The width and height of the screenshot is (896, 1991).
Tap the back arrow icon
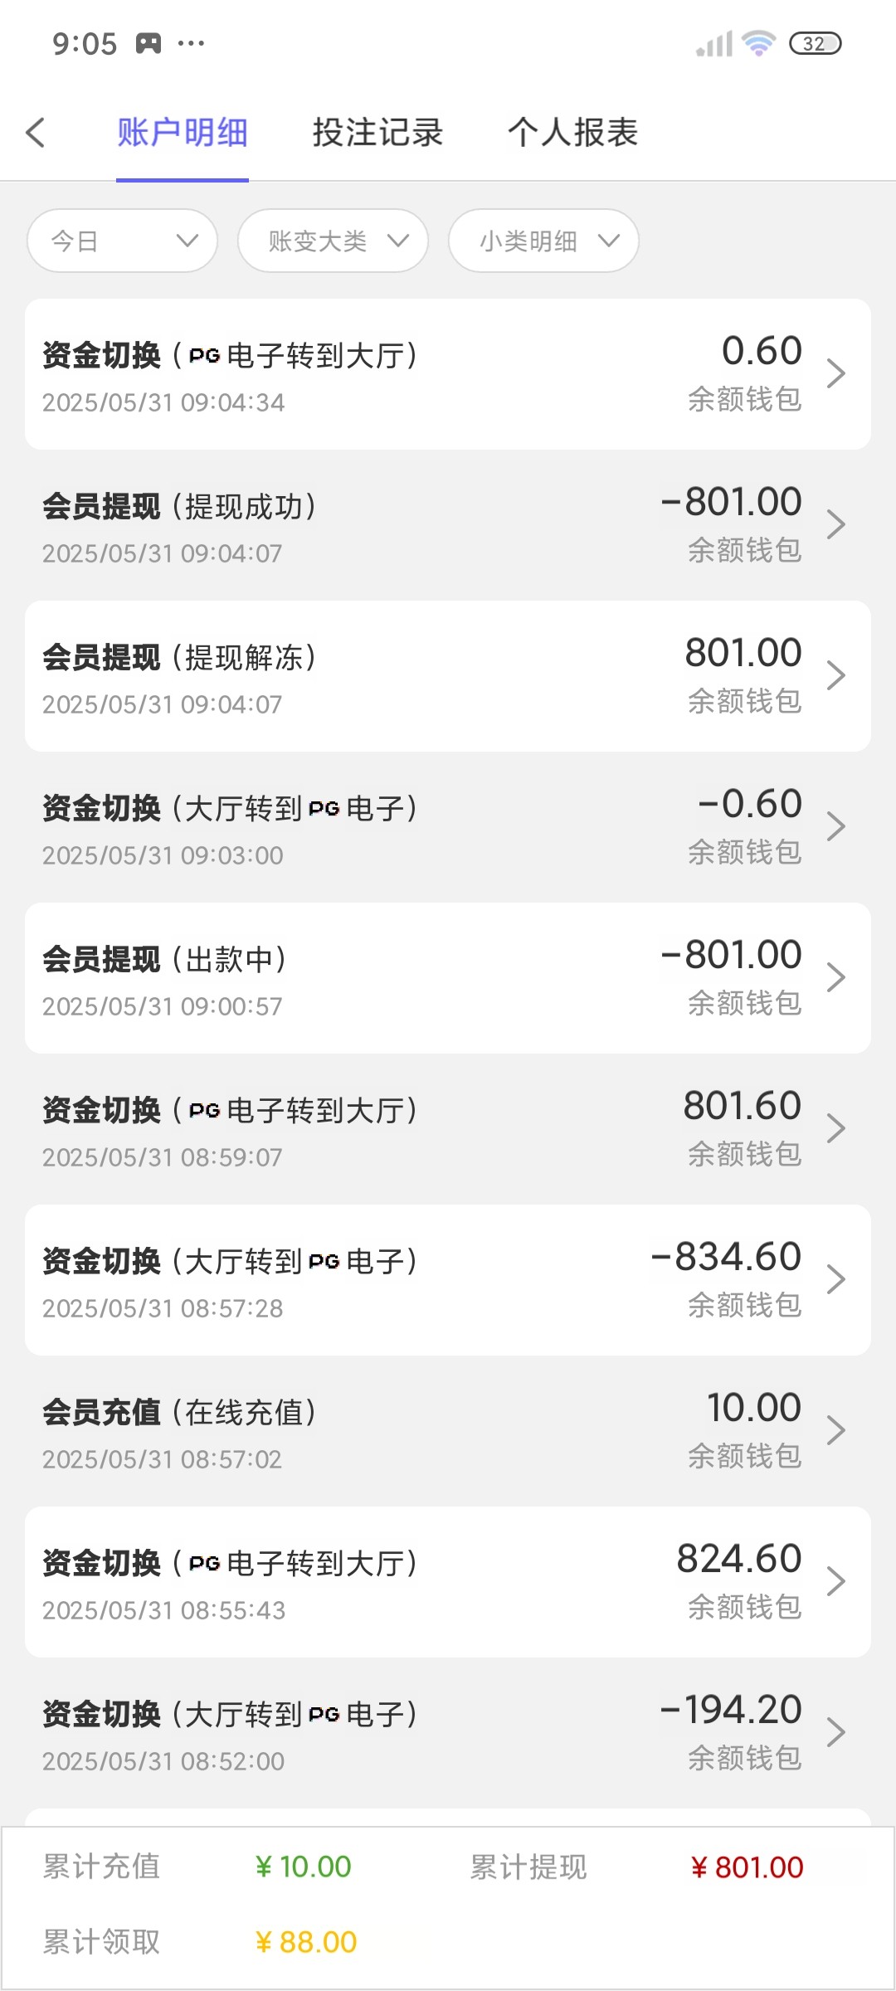[35, 133]
